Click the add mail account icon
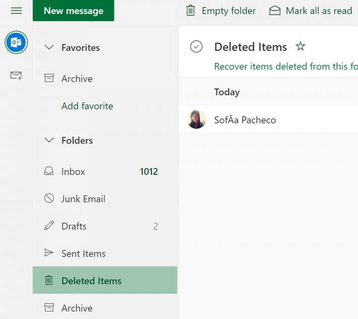 pyautogui.click(x=16, y=76)
